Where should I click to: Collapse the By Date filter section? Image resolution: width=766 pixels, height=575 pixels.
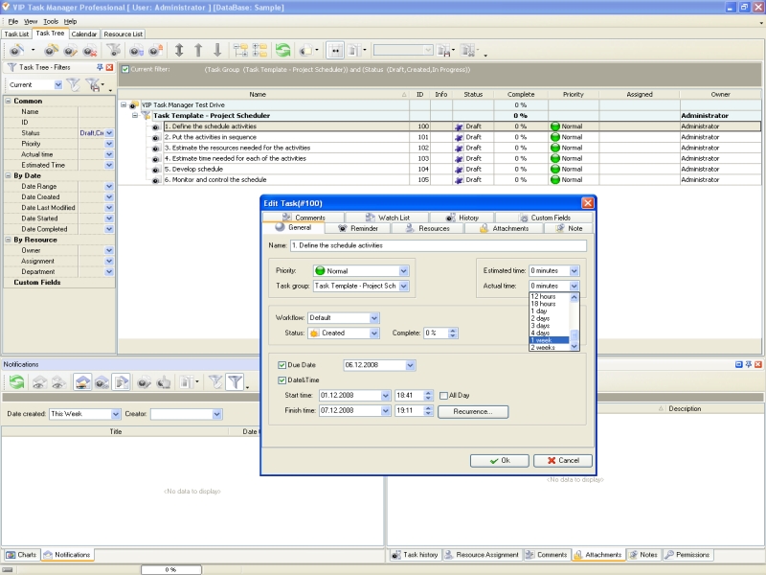(9, 175)
